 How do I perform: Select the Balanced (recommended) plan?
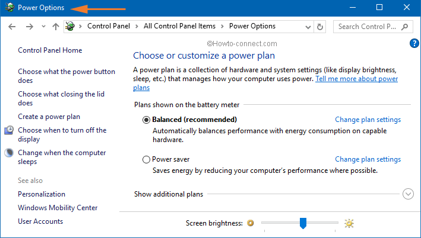(x=146, y=120)
